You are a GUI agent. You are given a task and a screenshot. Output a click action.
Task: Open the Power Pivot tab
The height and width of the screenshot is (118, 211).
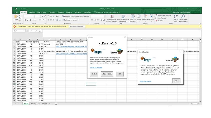point(88,12)
